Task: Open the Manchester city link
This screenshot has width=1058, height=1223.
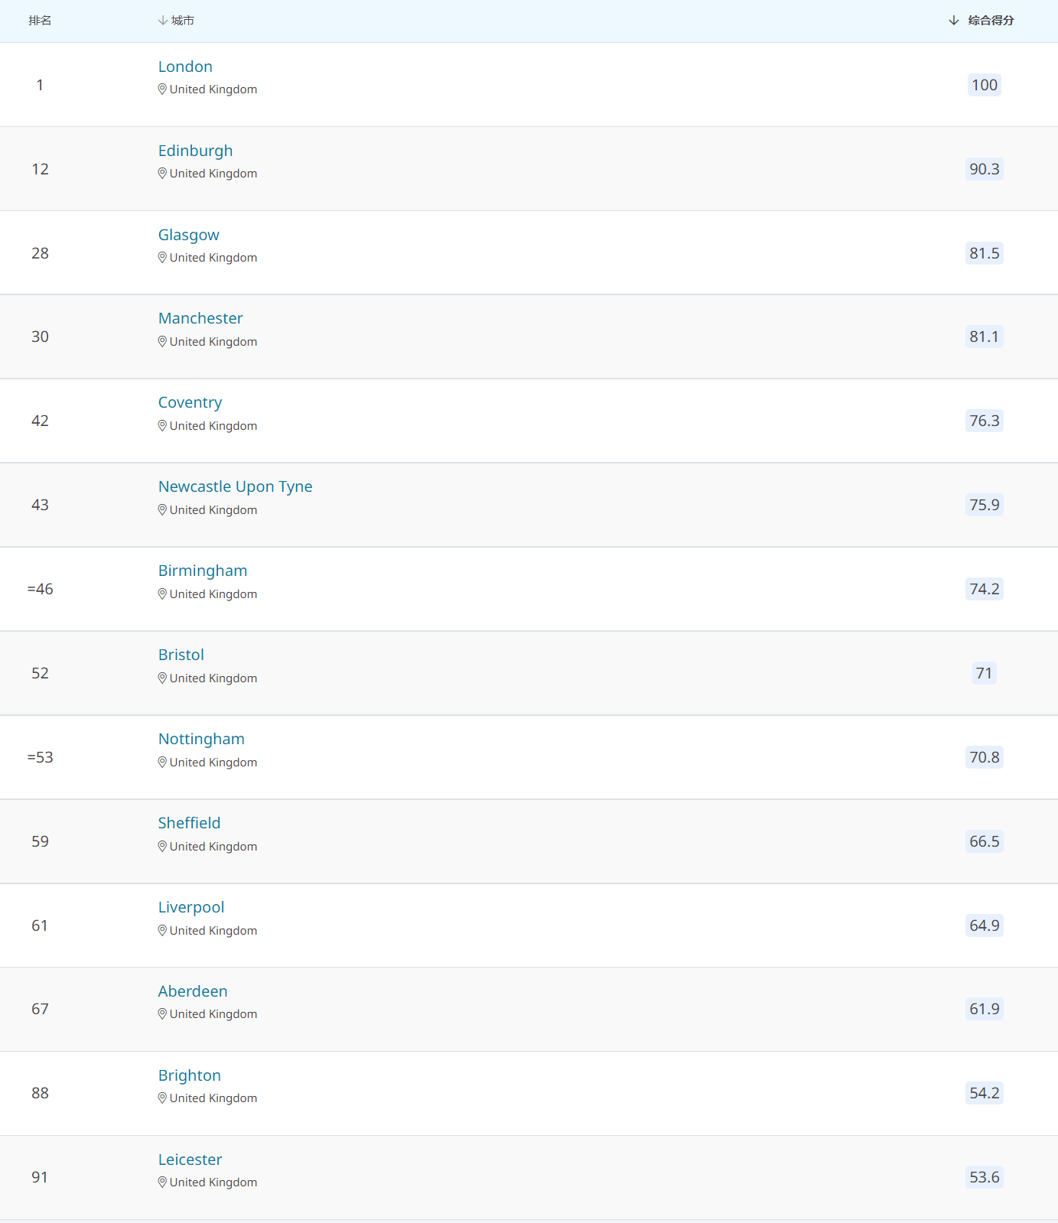Action: click(x=200, y=318)
